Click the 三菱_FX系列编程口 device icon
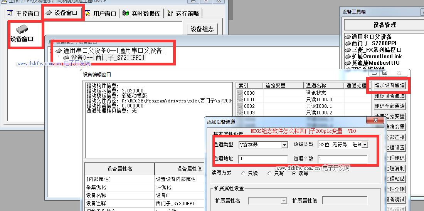Screen dimensions: 424x211 point(348,50)
